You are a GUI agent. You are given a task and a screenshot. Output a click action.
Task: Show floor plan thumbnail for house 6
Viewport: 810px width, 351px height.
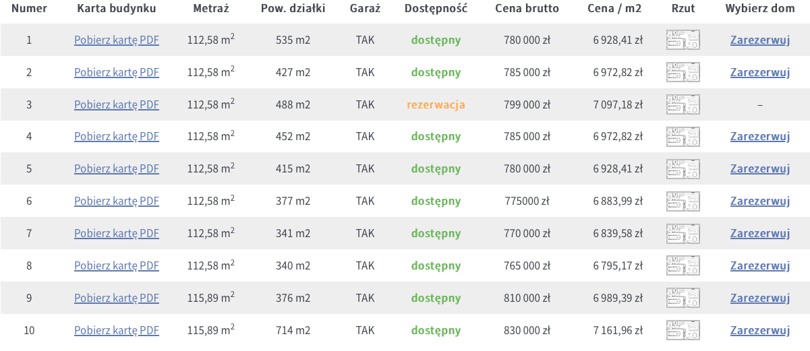click(683, 201)
